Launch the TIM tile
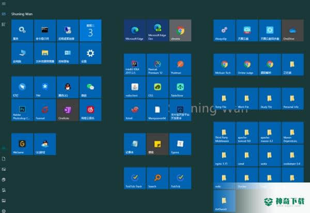 click(x=45, y=87)
